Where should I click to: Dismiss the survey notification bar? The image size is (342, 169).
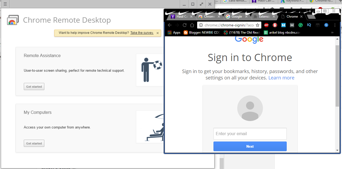point(158,33)
